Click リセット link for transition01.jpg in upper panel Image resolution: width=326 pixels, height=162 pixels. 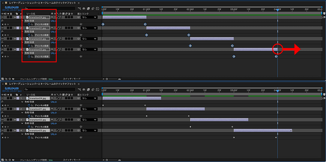click(x=54, y=32)
